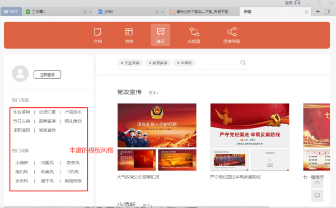The width and height of the screenshot is (336, 208).
Task: Click the 大气政党公安警察汇报 template title
Action: pos(138,177)
